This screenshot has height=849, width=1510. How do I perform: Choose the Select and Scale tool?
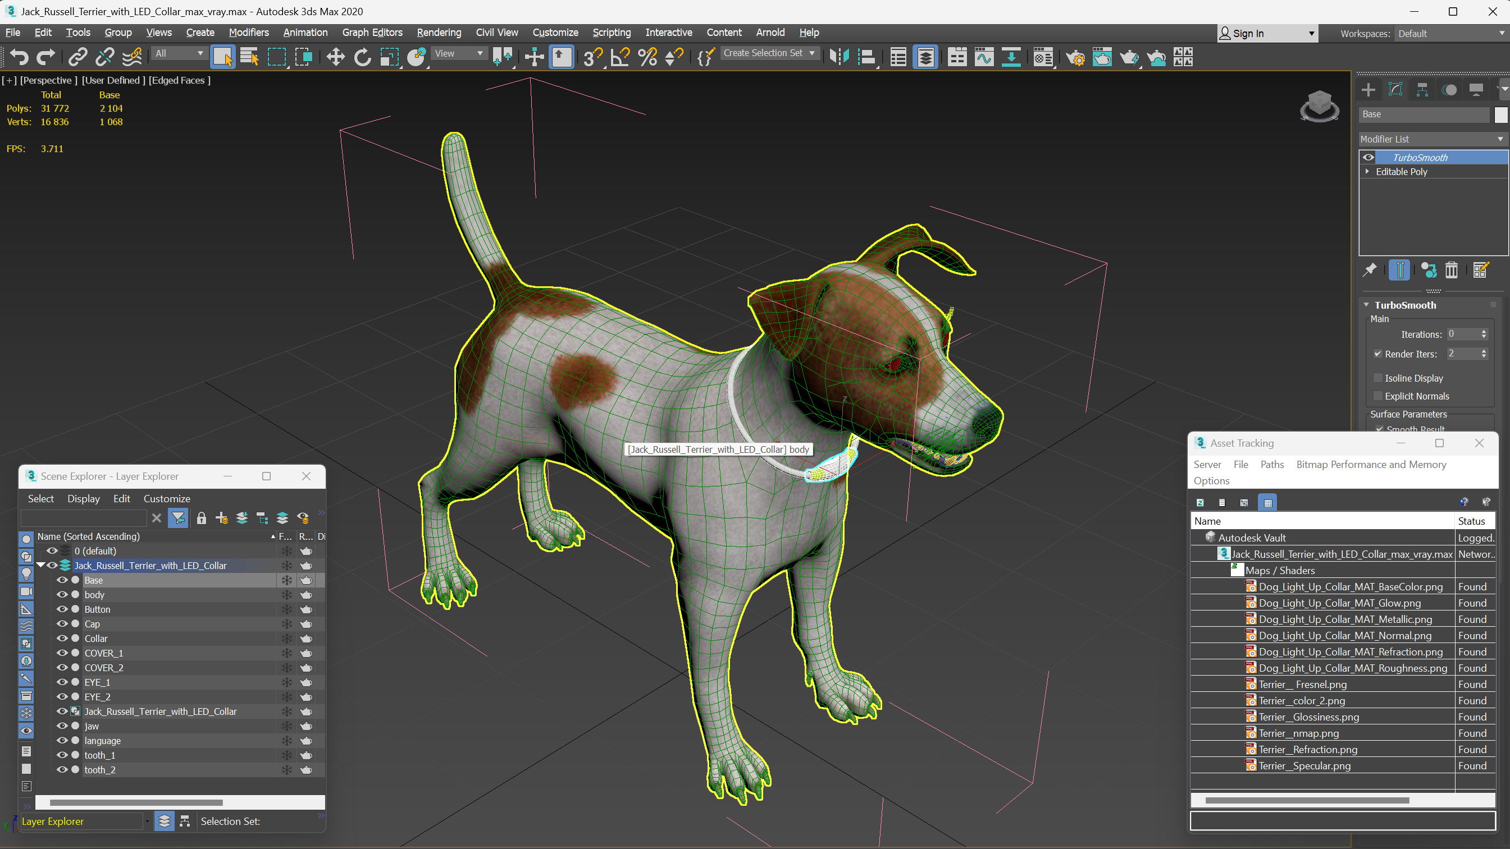(x=389, y=57)
